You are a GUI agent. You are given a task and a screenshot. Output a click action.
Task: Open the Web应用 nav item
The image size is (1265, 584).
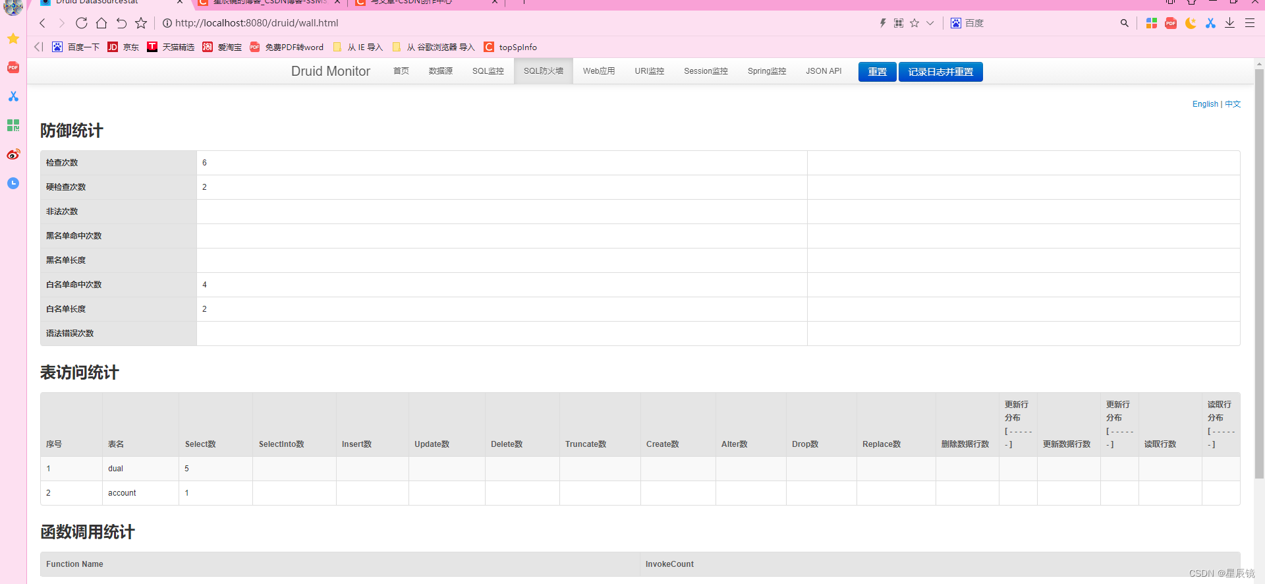click(599, 71)
